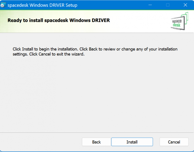
Task: Click the 'spacedesk Windows DRIVER Setup' window title
Action: tap(42, 5)
